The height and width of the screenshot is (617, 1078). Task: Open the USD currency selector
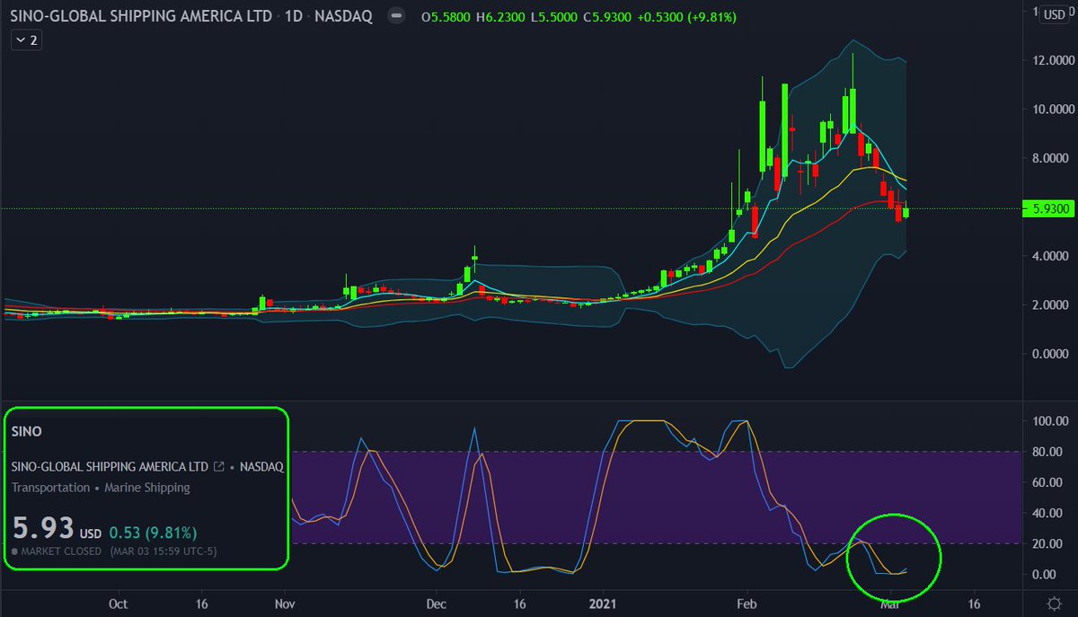[x=1053, y=16]
